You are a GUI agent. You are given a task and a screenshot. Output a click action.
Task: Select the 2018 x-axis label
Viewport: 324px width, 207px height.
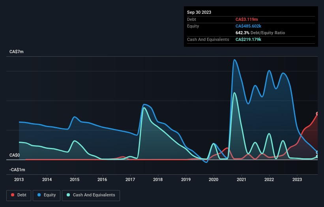158,179
